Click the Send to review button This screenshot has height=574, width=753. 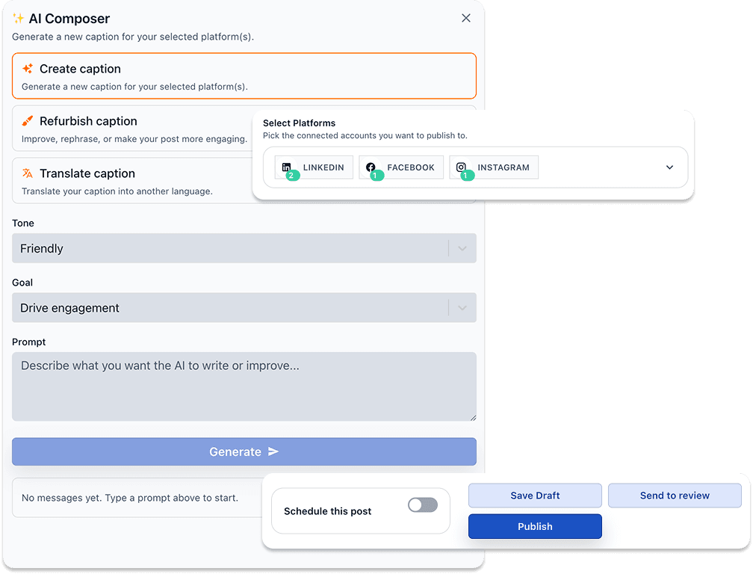[675, 496]
